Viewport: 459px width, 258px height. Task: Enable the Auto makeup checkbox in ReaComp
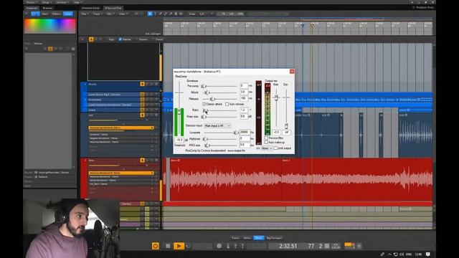pyautogui.click(x=266, y=142)
